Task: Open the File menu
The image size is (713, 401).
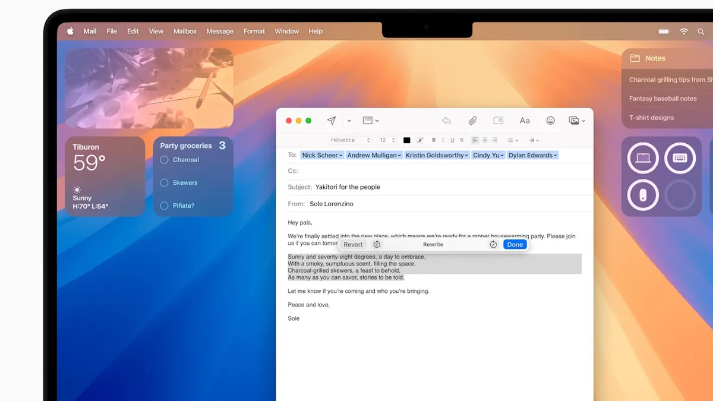Action: tap(112, 31)
